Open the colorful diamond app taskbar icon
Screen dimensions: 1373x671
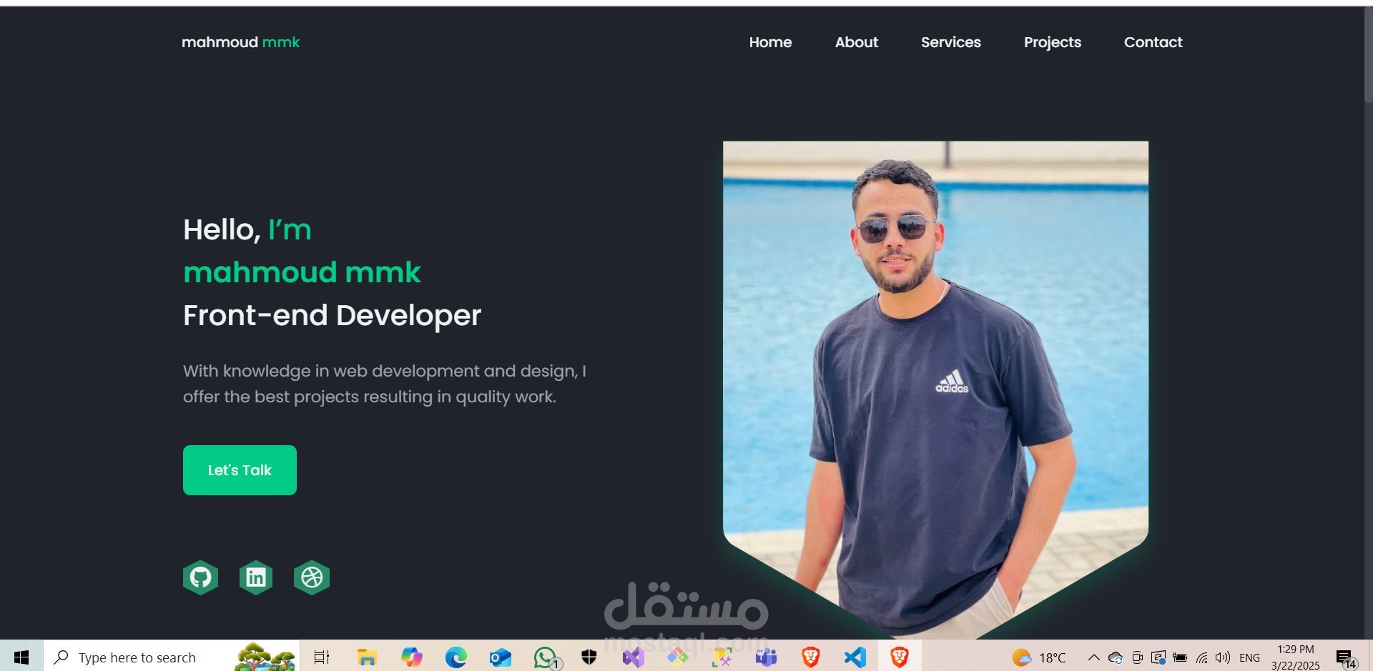coord(678,657)
